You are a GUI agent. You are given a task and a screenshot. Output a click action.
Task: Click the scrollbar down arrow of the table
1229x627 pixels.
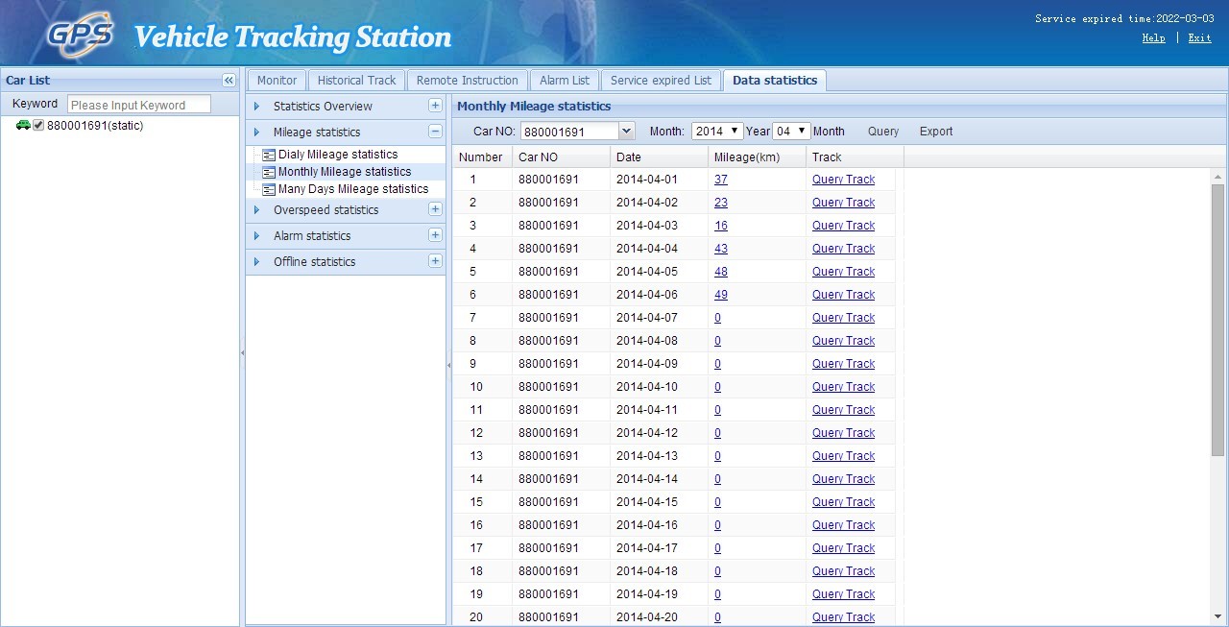click(1218, 616)
